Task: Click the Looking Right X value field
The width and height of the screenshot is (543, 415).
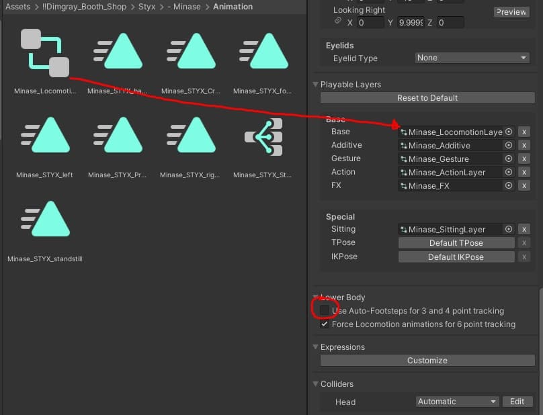Action: click(x=370, y=23)
